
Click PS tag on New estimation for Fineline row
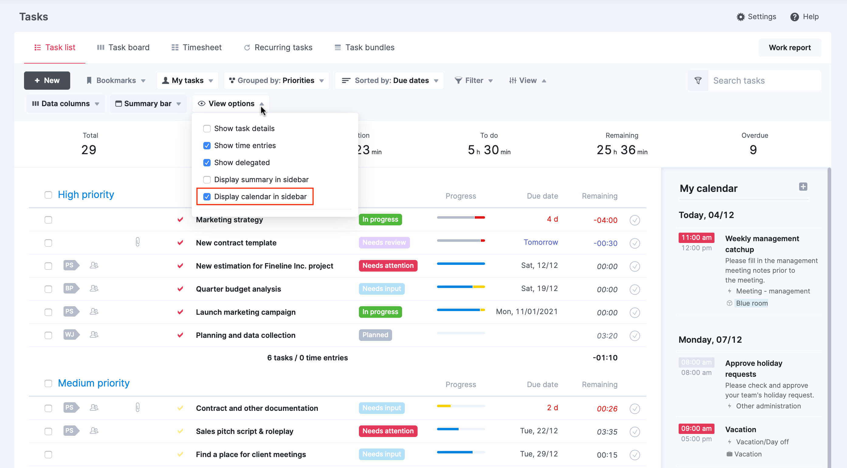click(x=71, y=265)
